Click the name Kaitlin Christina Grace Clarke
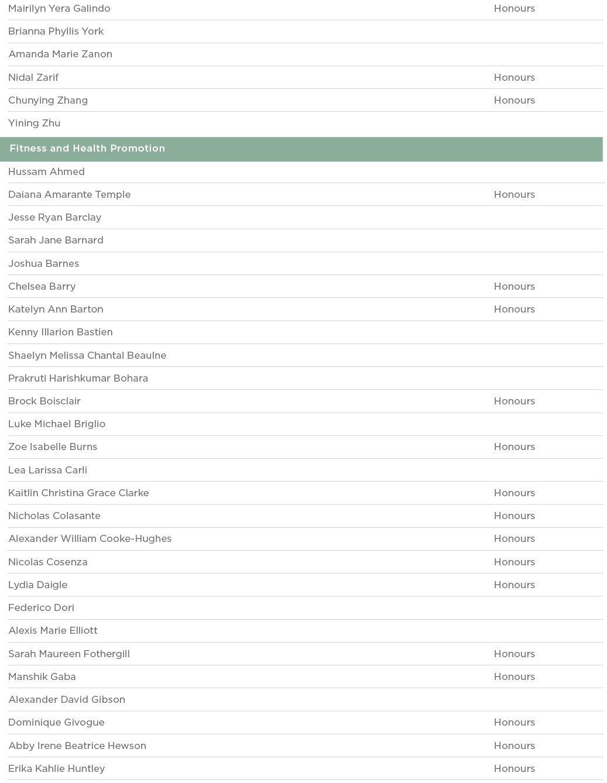Viewport: 607px width, 783px height. (x=78, y=493)
